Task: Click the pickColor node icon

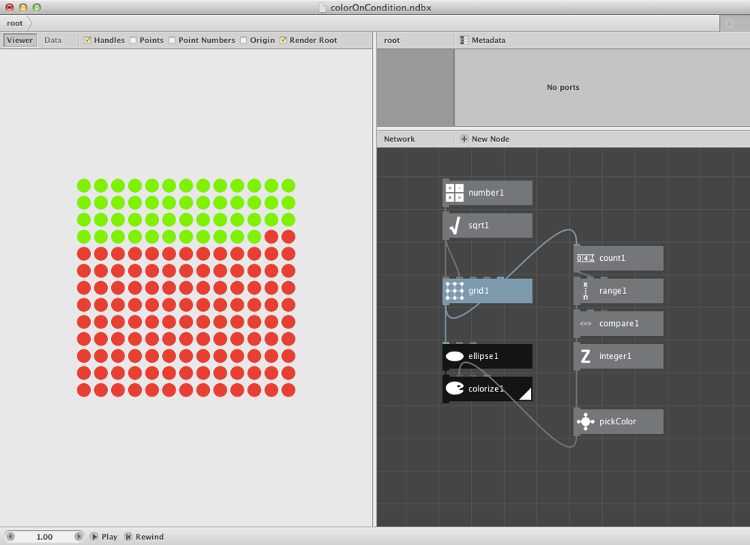Action: click(586, 421)
